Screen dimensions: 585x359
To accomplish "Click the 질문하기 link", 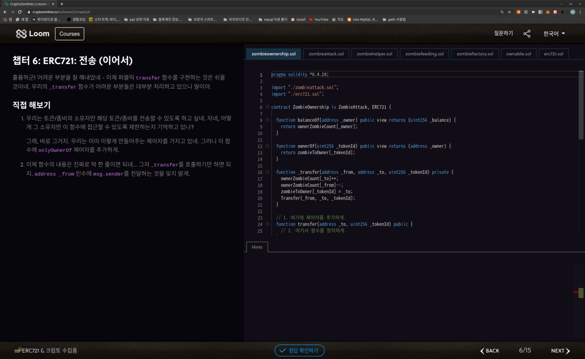I will 504,33.
